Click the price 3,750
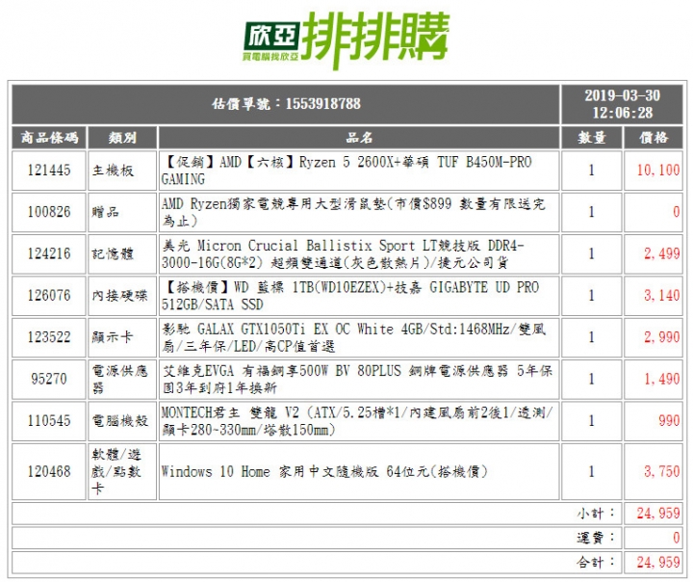The height and width of the screenshot is (582, 693). [x=661, y=472]
